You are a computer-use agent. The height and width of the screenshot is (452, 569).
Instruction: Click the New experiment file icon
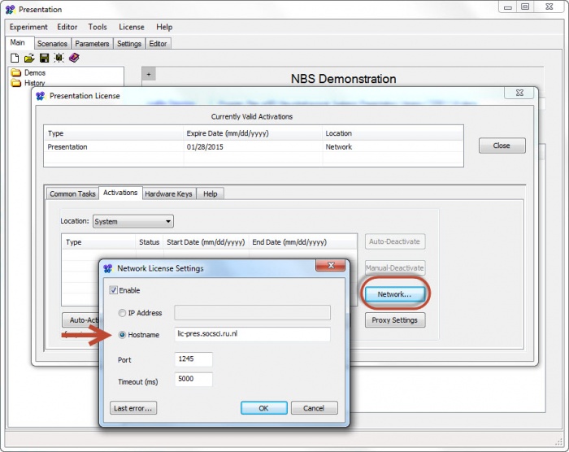point(15,58)
